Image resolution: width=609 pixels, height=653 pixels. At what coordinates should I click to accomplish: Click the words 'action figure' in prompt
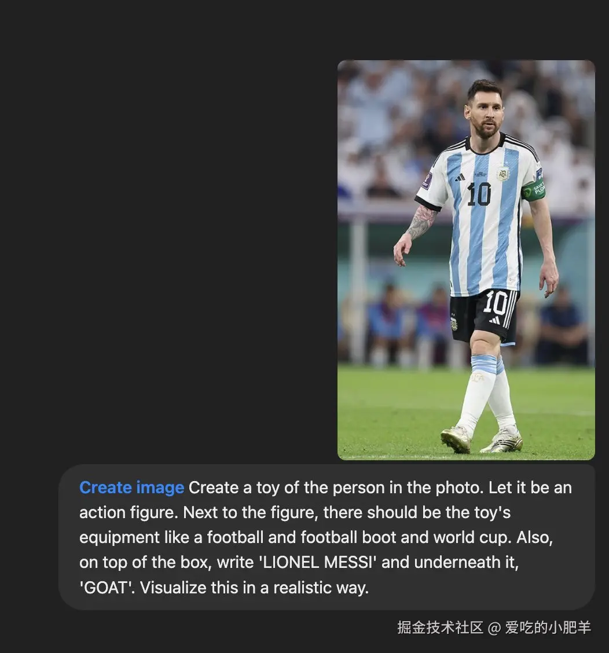(x=128, y=512)
